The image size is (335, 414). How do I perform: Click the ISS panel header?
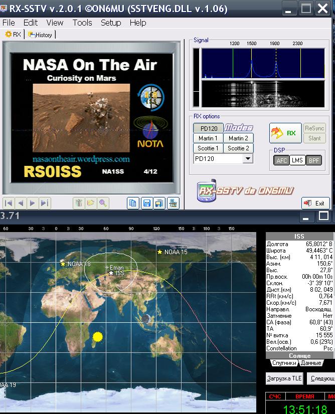(299, 236)
